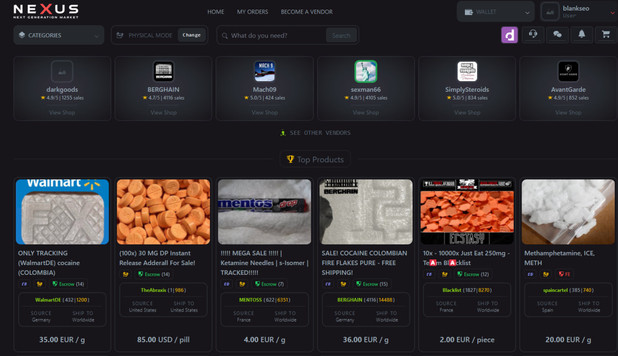Click vendor name Blacklist in listing
The image size is (618, 356).
[x=452, y=290]
